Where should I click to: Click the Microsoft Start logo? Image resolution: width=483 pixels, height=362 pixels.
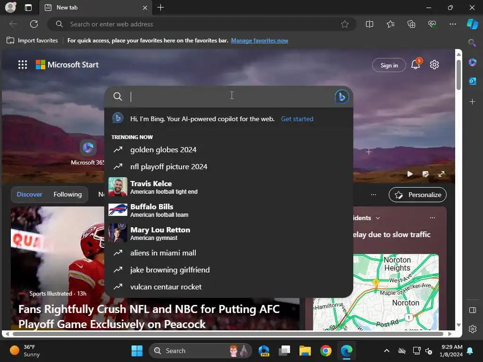[x=67, y=65]
